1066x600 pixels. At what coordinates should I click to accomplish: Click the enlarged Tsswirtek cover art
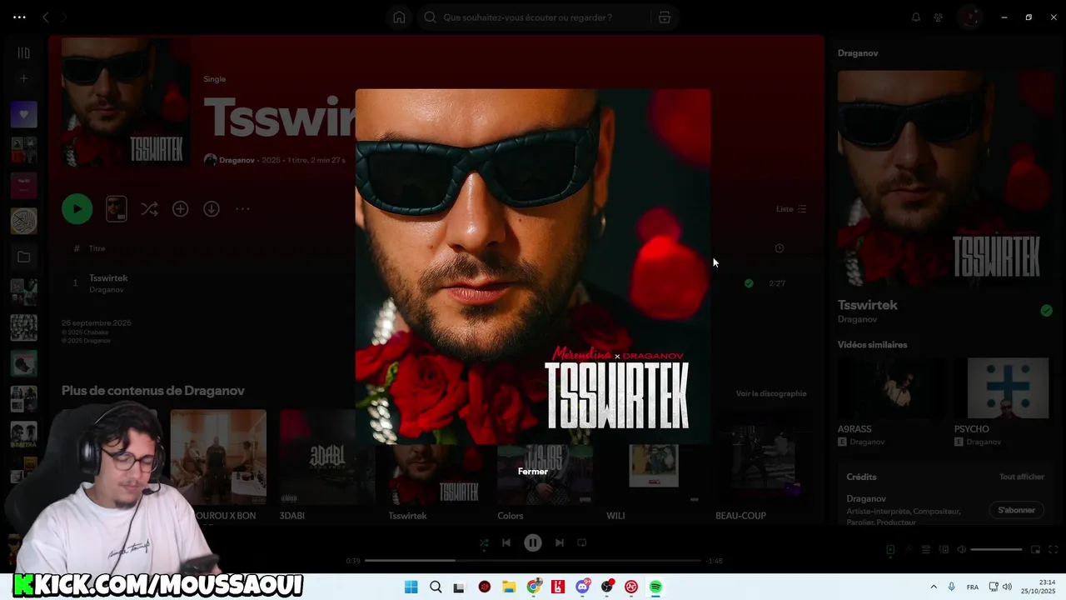coord(533,267)
